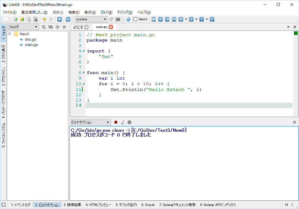Click the FR file run icon
The width and height of the screenshot is (299, 209).
(x=174, y=19)
